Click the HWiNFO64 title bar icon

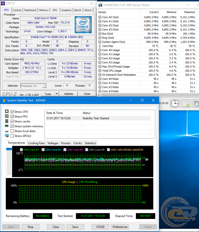[x=100, y=5]
